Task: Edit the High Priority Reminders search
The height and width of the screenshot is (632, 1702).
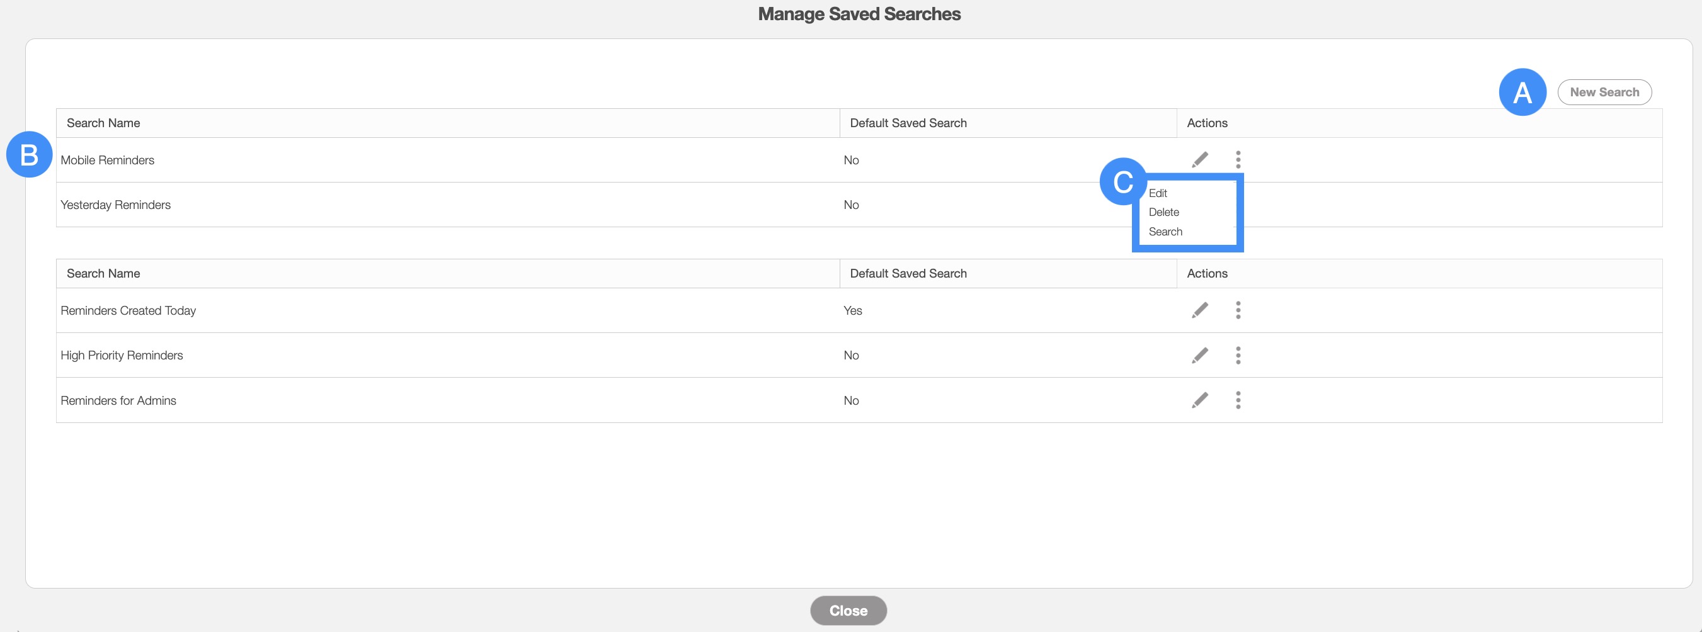Action: [x=1200, y=355]
